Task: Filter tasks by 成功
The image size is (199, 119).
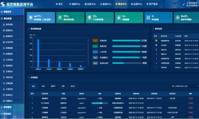Action: tap(43, 86)
